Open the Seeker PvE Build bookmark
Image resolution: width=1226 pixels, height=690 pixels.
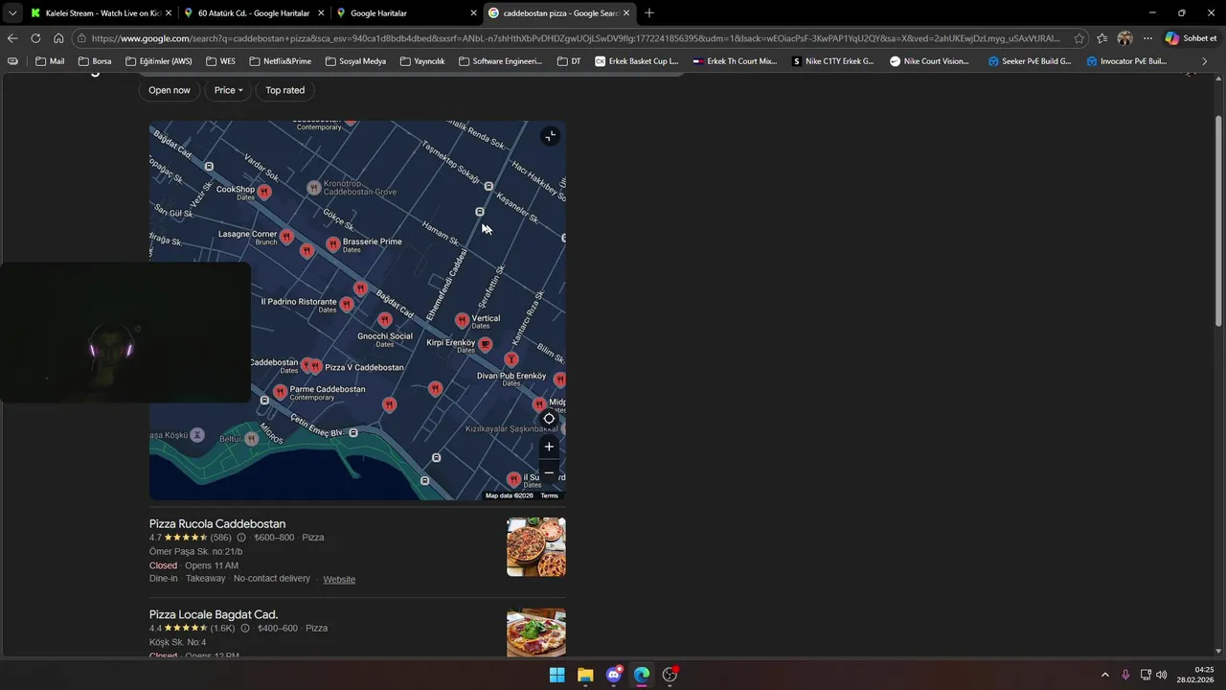(1029, 61)
